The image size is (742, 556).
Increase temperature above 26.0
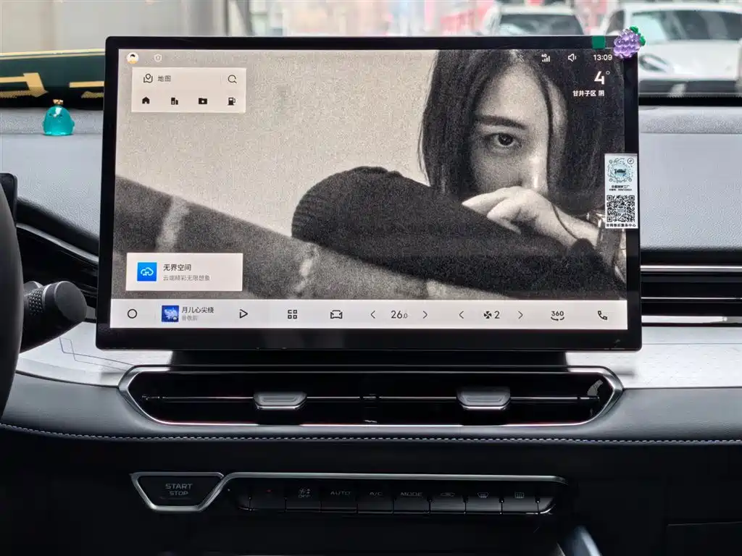pos(425,314)
